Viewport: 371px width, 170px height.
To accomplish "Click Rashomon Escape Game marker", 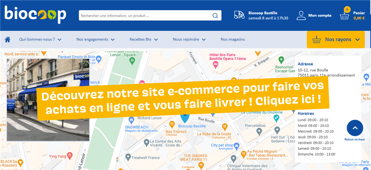I will [x=281, y=60].
